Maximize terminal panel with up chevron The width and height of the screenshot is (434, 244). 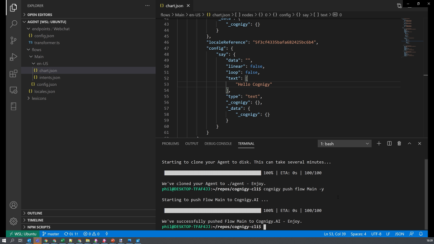(410, 144)
